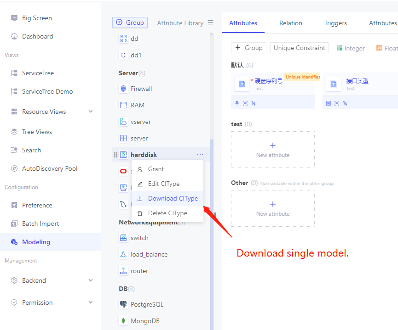Click the harddisk model icon

123,155
